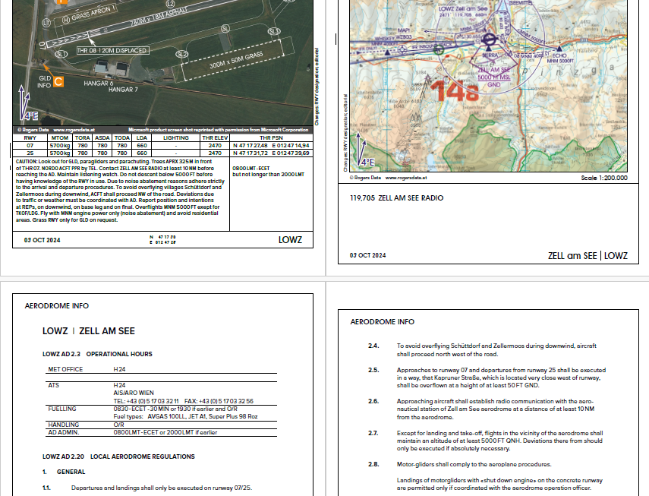Click the 'Motor-gliders shall comply' sentence in 2.8

coord(474,465)
